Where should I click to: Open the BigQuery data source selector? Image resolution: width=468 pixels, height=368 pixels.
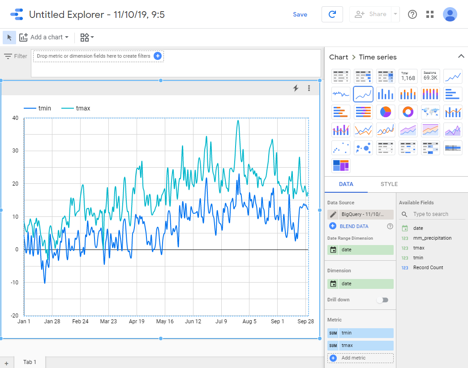[x=366, y=214]
